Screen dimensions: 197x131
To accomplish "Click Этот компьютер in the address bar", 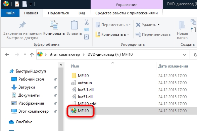I will coord(65,54).
